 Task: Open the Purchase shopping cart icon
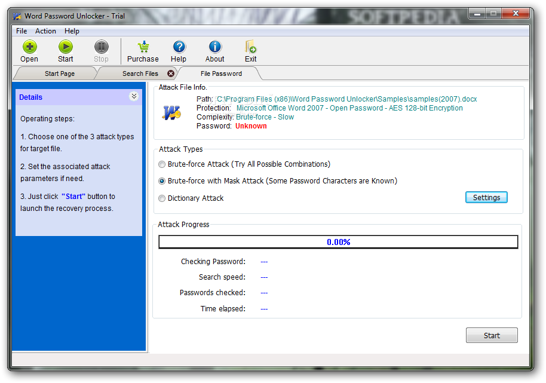coord(143,47)
